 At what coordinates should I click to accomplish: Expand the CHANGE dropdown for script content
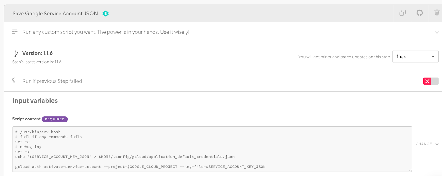[x=427, y=144]
